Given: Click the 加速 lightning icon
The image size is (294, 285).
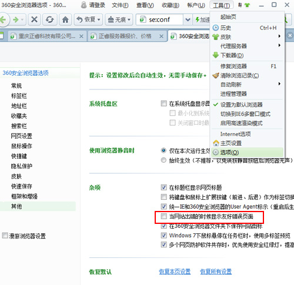Looking at the screenshot, I should click(198, 19).
